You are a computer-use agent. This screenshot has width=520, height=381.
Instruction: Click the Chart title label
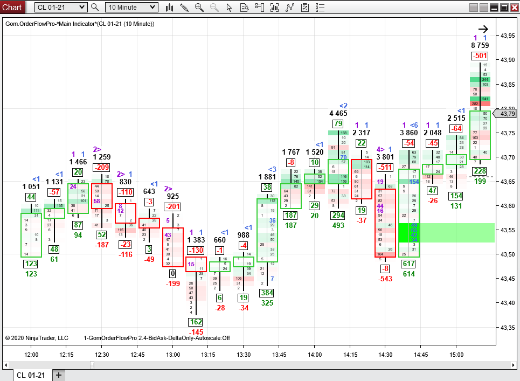12,8
